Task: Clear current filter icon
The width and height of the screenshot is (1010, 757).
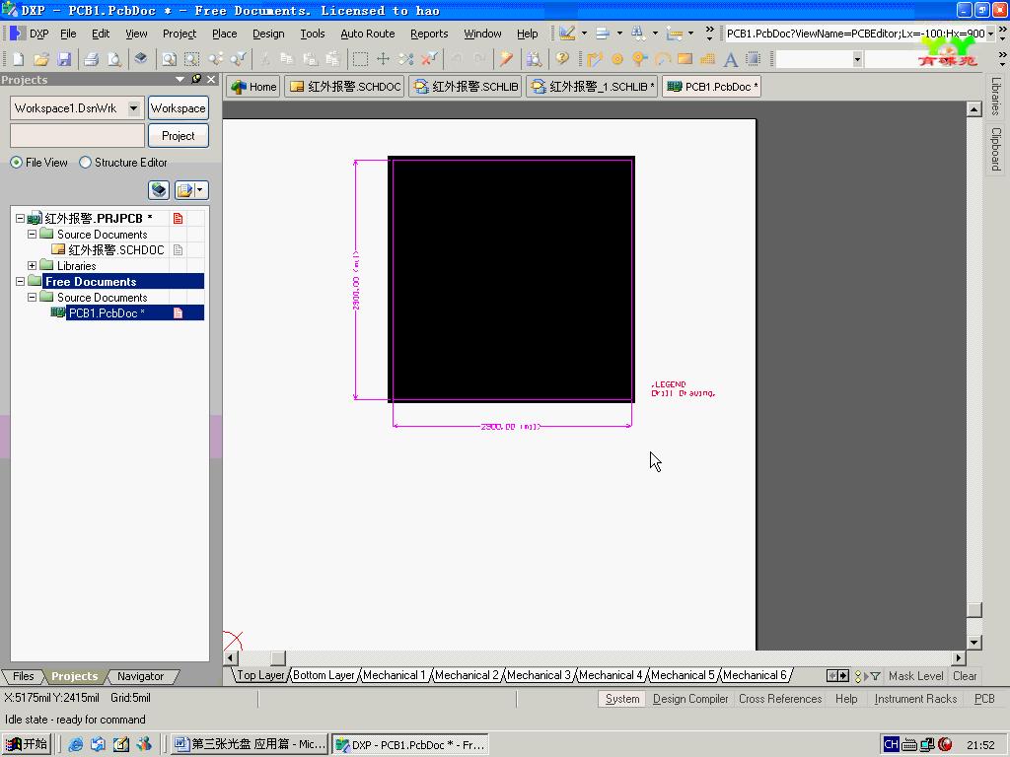Action: (x=429, y=59)
